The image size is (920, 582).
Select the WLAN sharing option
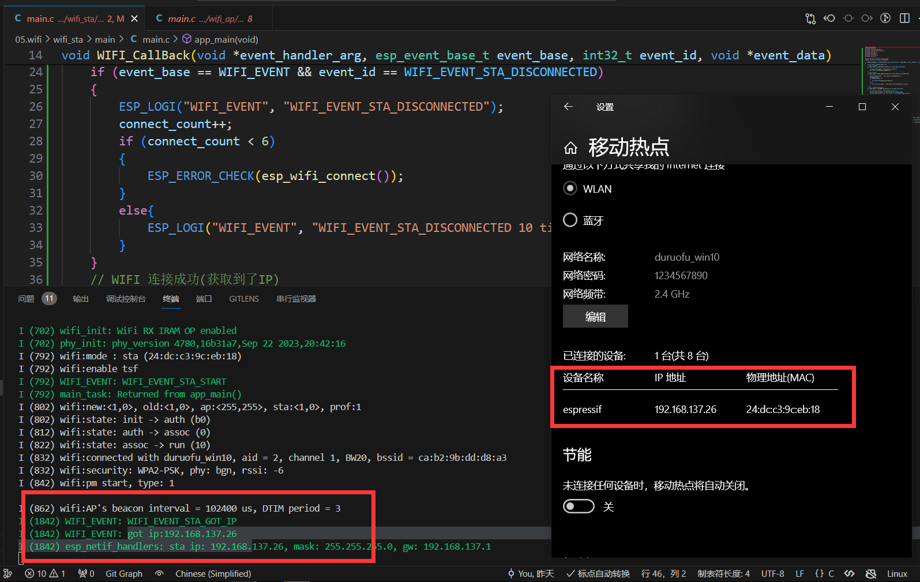[570, 189]
